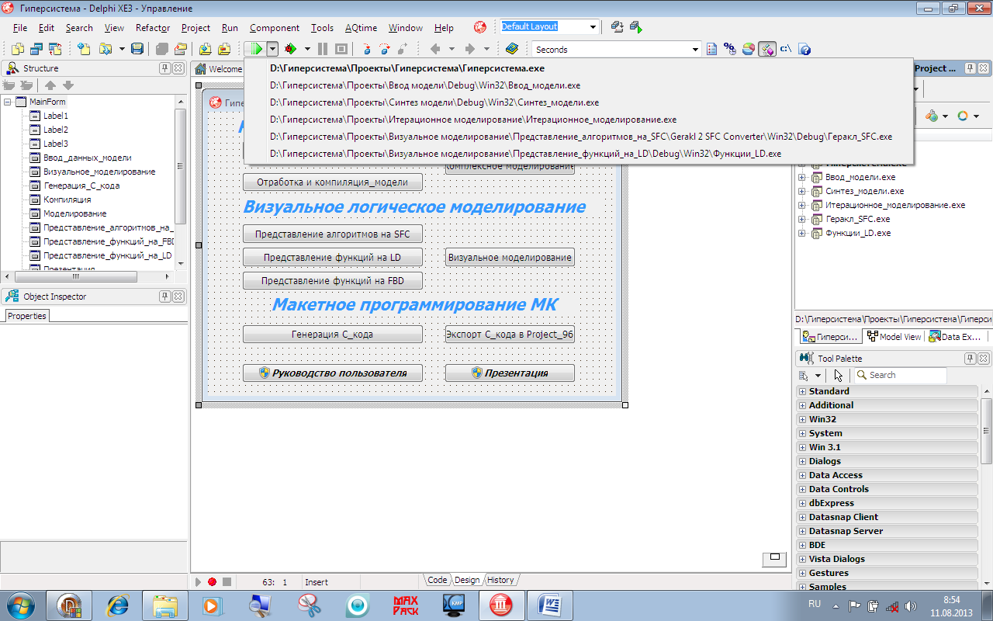Click the New Items icon
The height and width of the screenshot is (621, 993).
[x=83, y=49]
